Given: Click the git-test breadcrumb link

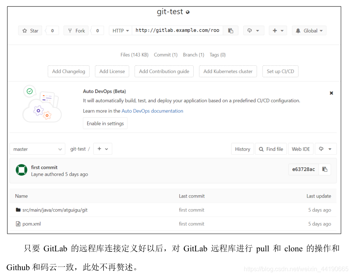Looking at the screenshot, I should [78, 149].
